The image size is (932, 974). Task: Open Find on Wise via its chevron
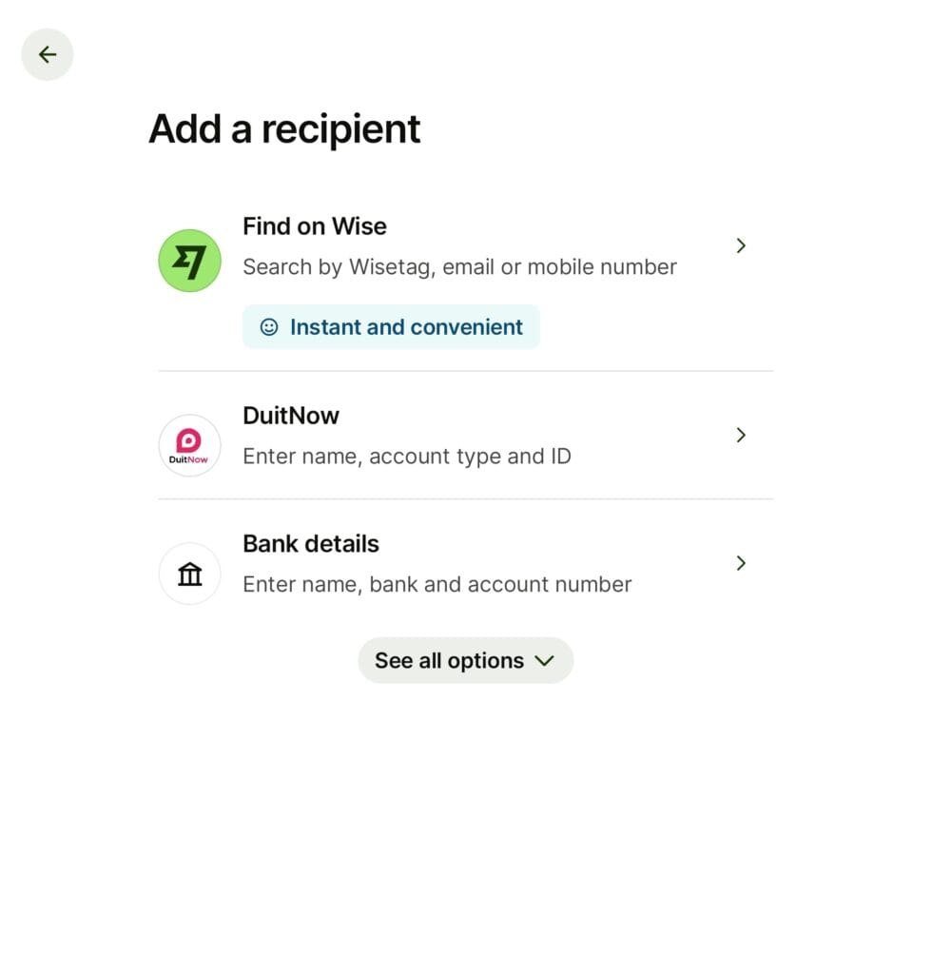[x=741, y=245]
